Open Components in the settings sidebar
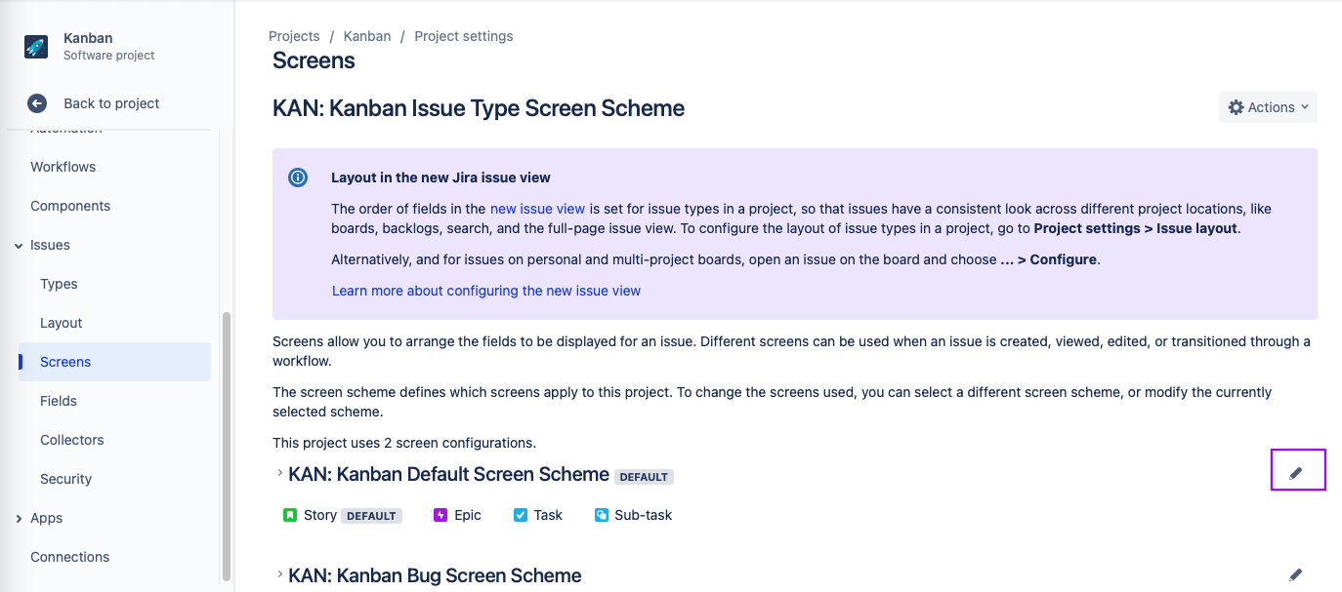The height and width of the screenshot is (592, 1342). click(70, 206)
